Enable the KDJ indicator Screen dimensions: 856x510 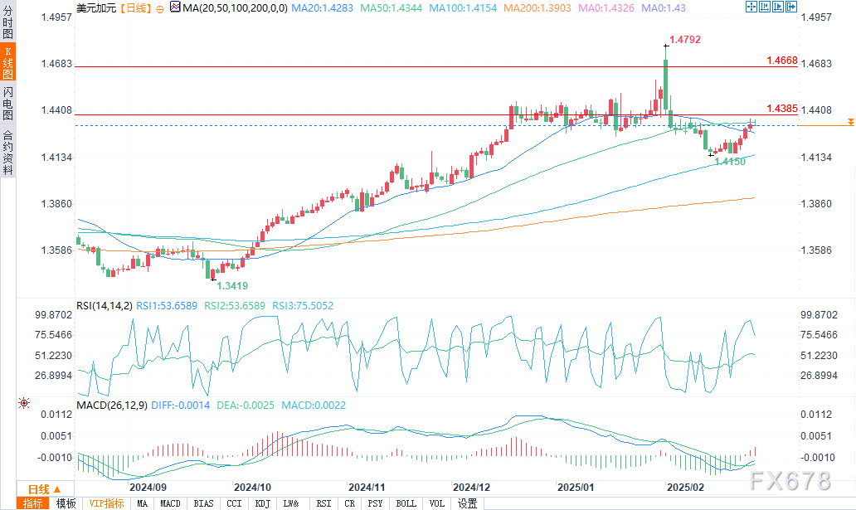pos(261,503)
